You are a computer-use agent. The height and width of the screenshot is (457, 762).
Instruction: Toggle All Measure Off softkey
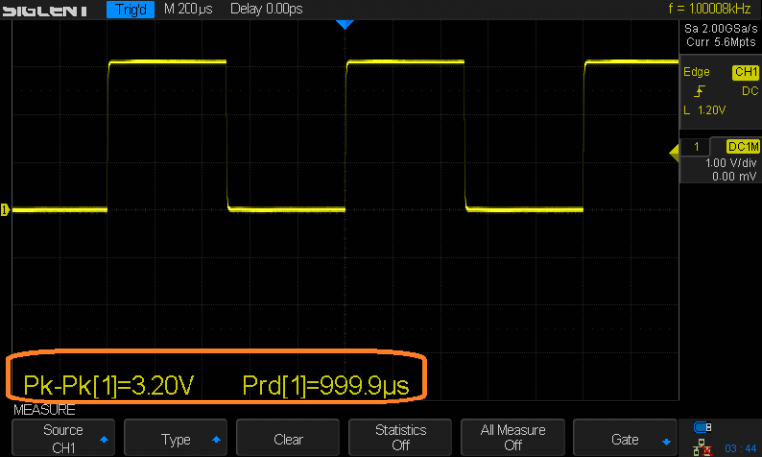pyautogui.click(x=513, y=438)
